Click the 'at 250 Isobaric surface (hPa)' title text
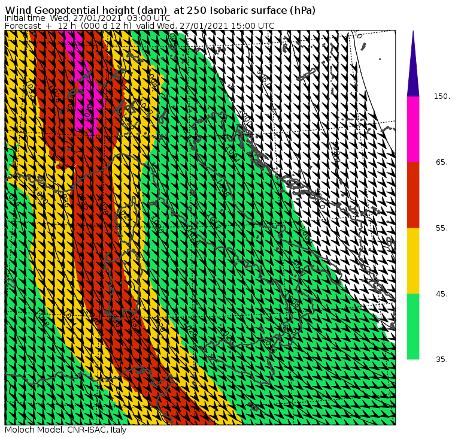The height and width of the screenshot is (438, 455). click(245, 10)
